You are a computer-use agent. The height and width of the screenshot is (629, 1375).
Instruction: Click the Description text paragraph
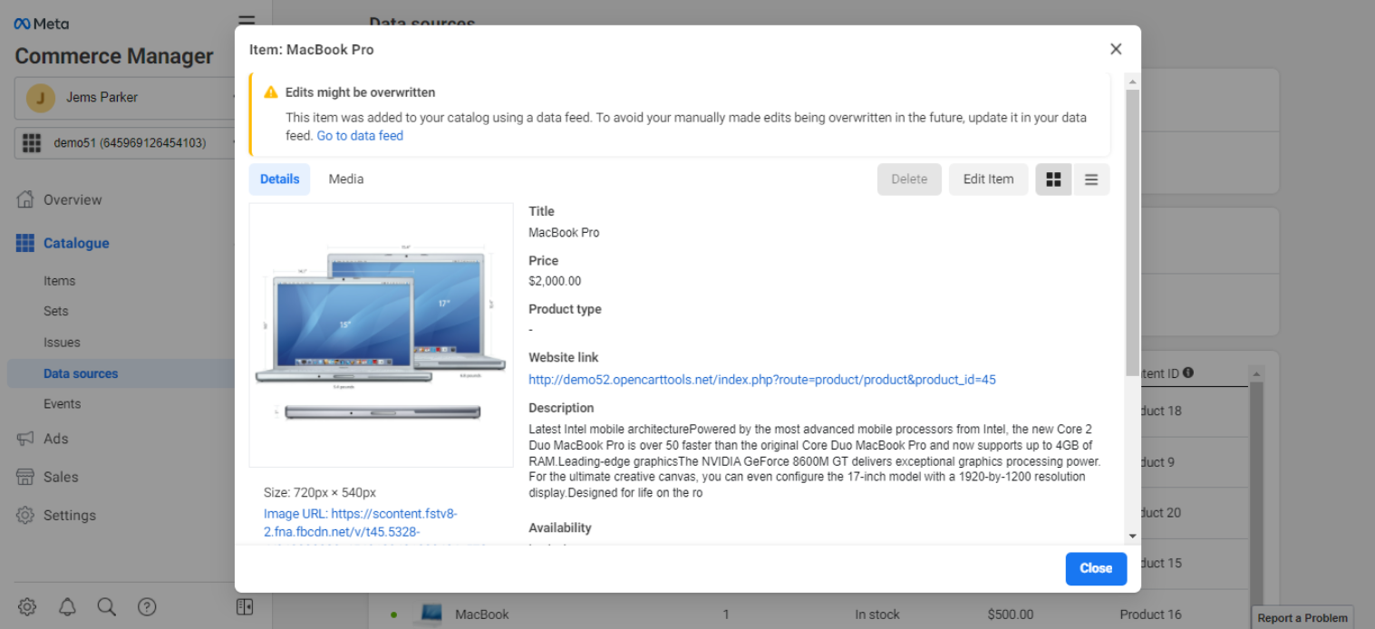(815, 460)
